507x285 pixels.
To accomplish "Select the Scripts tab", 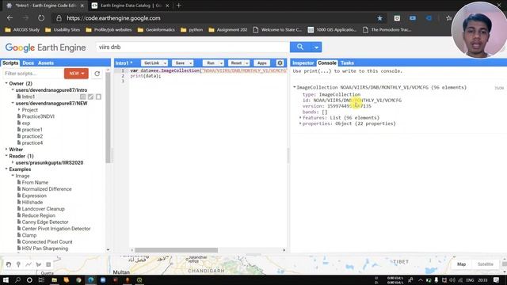I will coord(10,63).
